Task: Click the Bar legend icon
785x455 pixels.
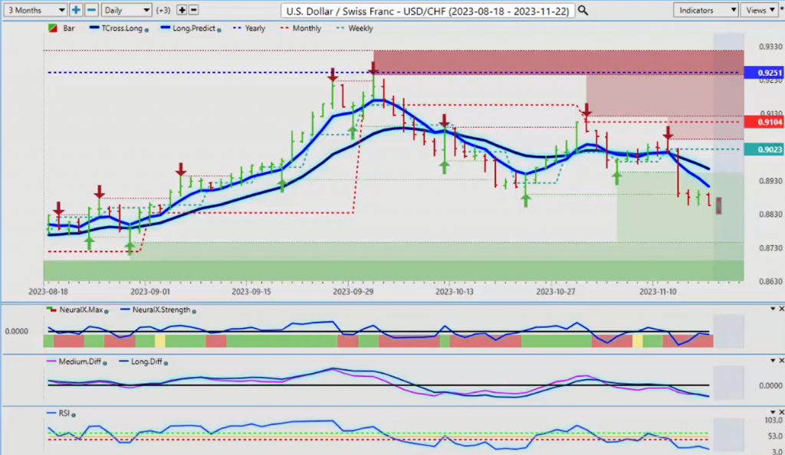Action: click(x=53, y=28)
